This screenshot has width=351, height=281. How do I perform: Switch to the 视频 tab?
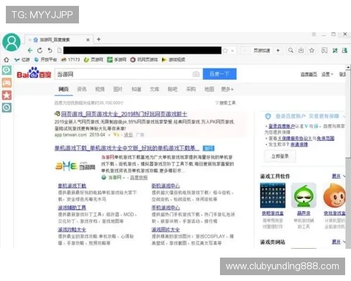(100, 89)
